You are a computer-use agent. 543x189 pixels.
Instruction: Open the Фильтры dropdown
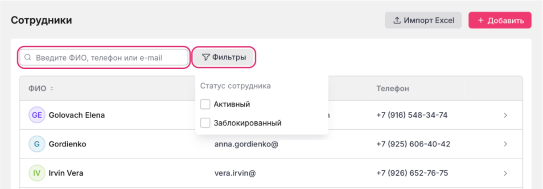[x=224, y=57]
